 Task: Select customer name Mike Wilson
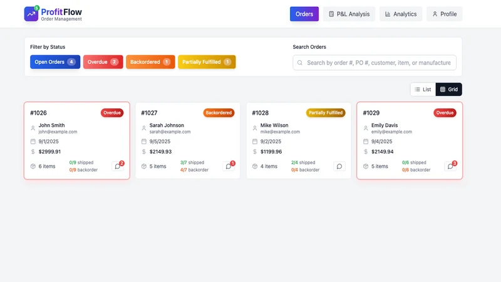tap(274, 125)
